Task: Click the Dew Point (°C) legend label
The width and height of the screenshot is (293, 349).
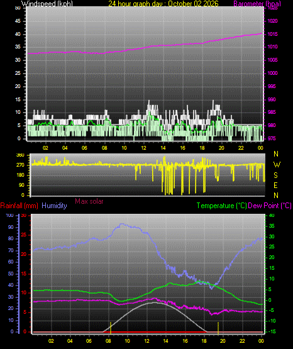Action: point(270,206)
